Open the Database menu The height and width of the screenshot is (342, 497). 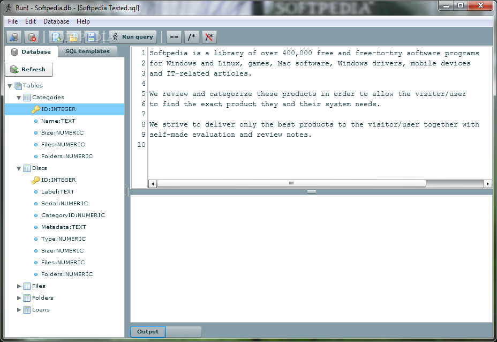pos(56,21)
